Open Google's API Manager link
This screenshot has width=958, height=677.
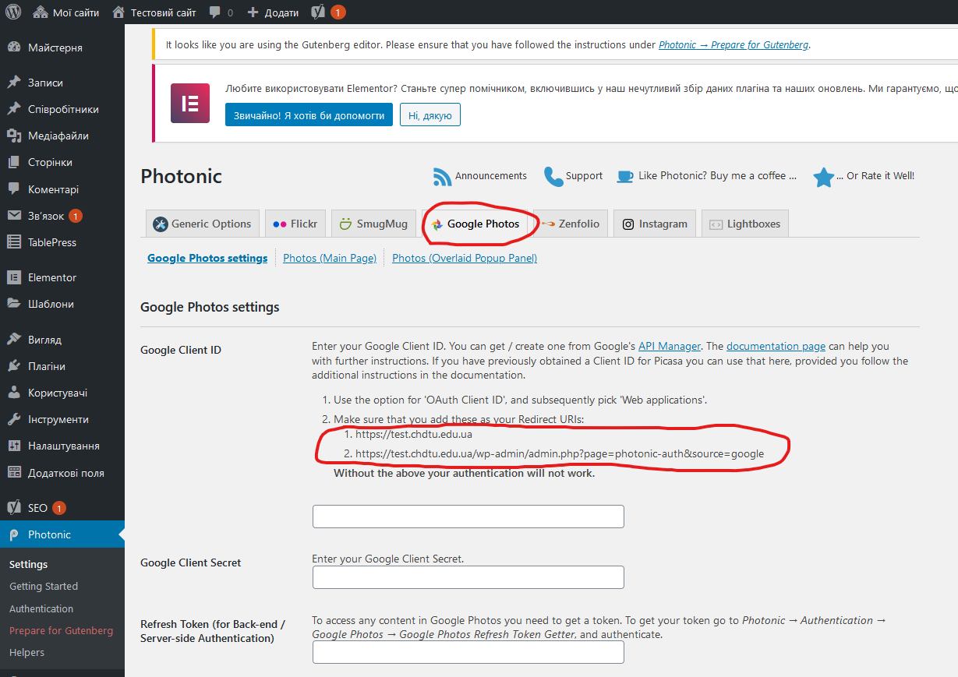click(670, 346)
